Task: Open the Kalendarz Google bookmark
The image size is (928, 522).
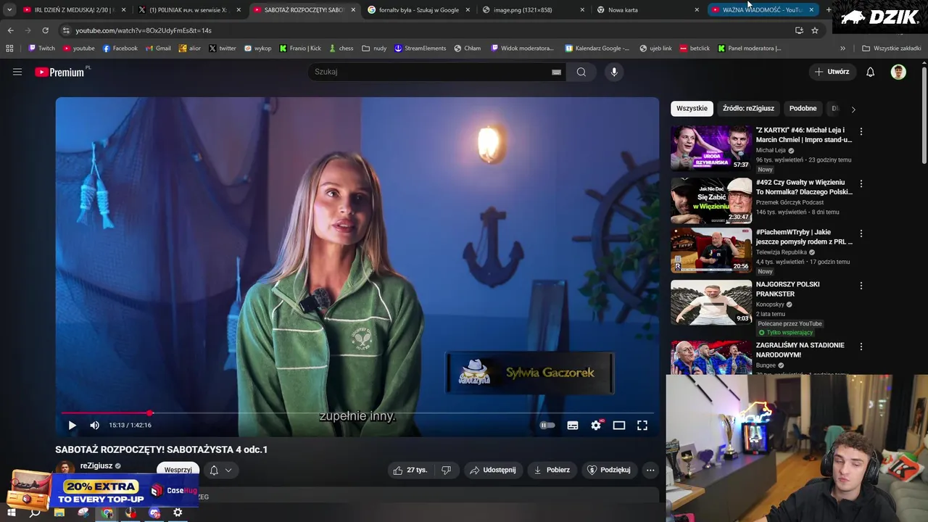Action: coord(596,49)
